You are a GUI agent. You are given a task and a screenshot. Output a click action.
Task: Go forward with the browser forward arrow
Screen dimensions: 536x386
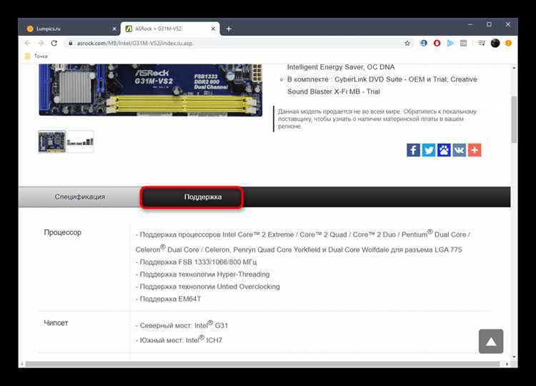41,43
